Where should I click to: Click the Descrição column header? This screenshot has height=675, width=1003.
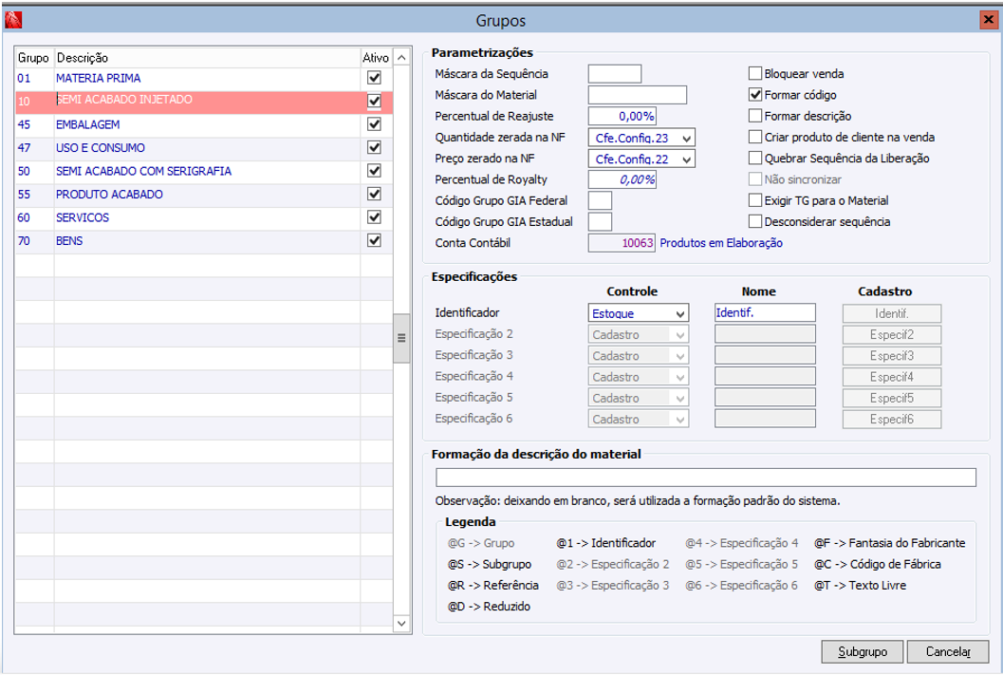207,58
